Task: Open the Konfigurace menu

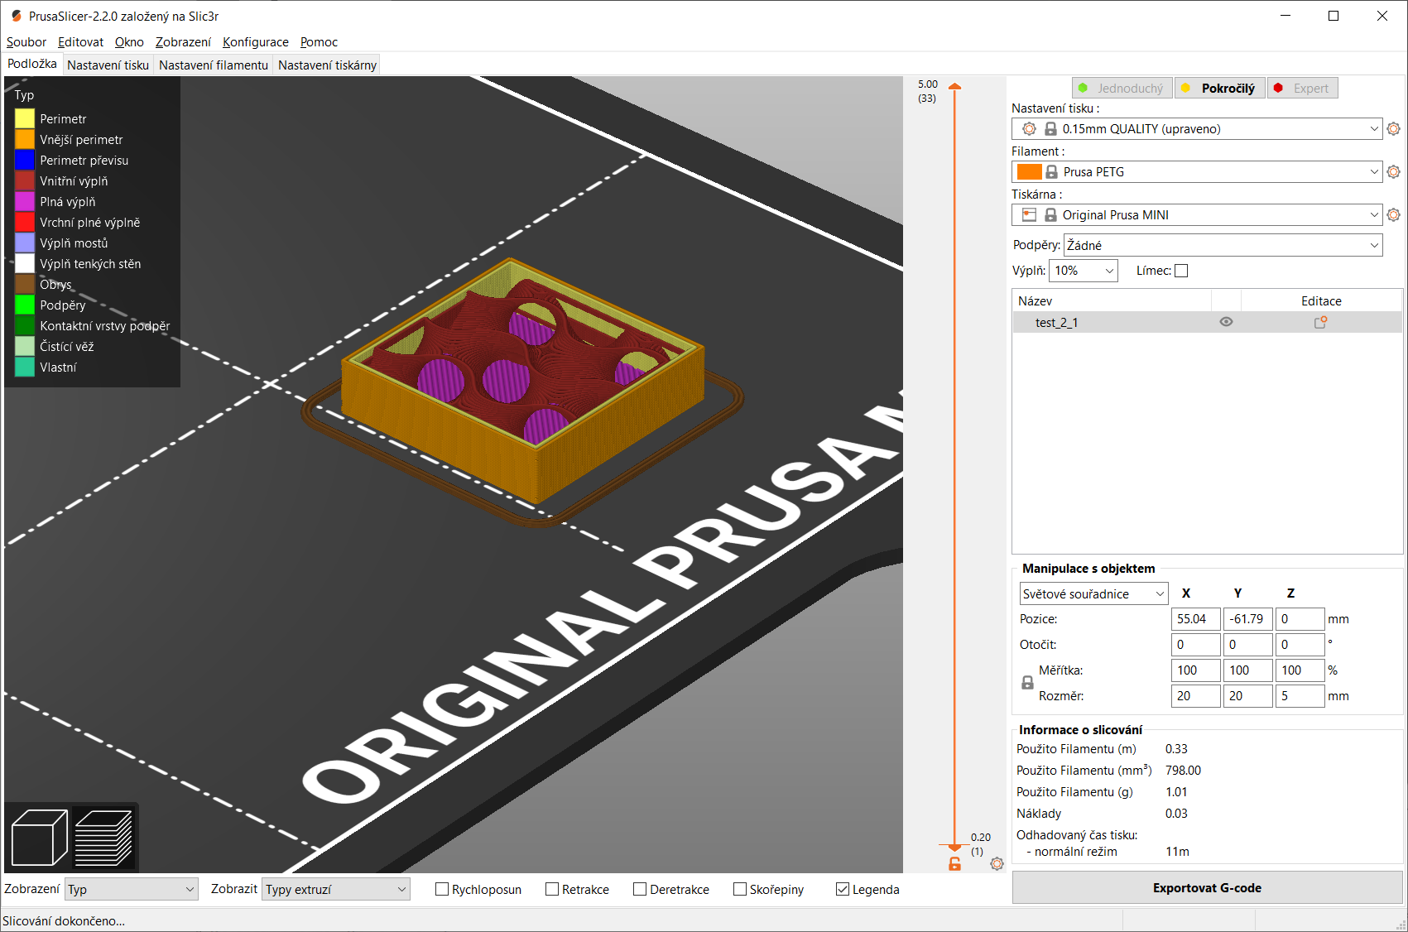Action: click(255, 42)
